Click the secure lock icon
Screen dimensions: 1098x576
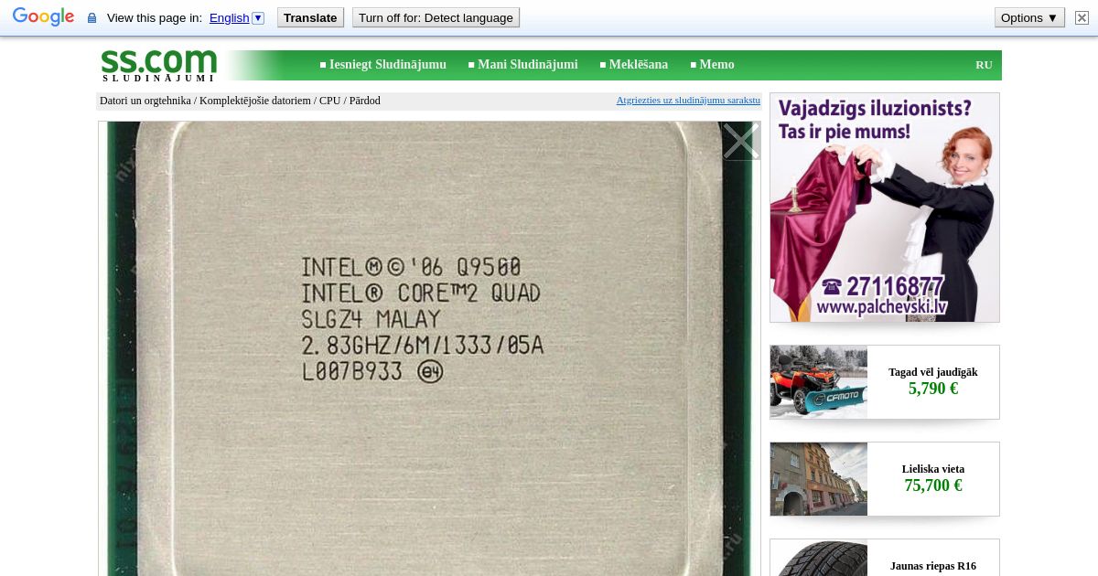click(91, 18)
